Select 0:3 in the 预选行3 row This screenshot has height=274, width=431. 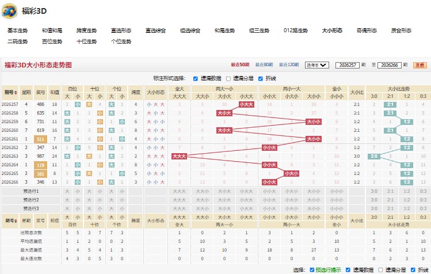coord(423,208)
